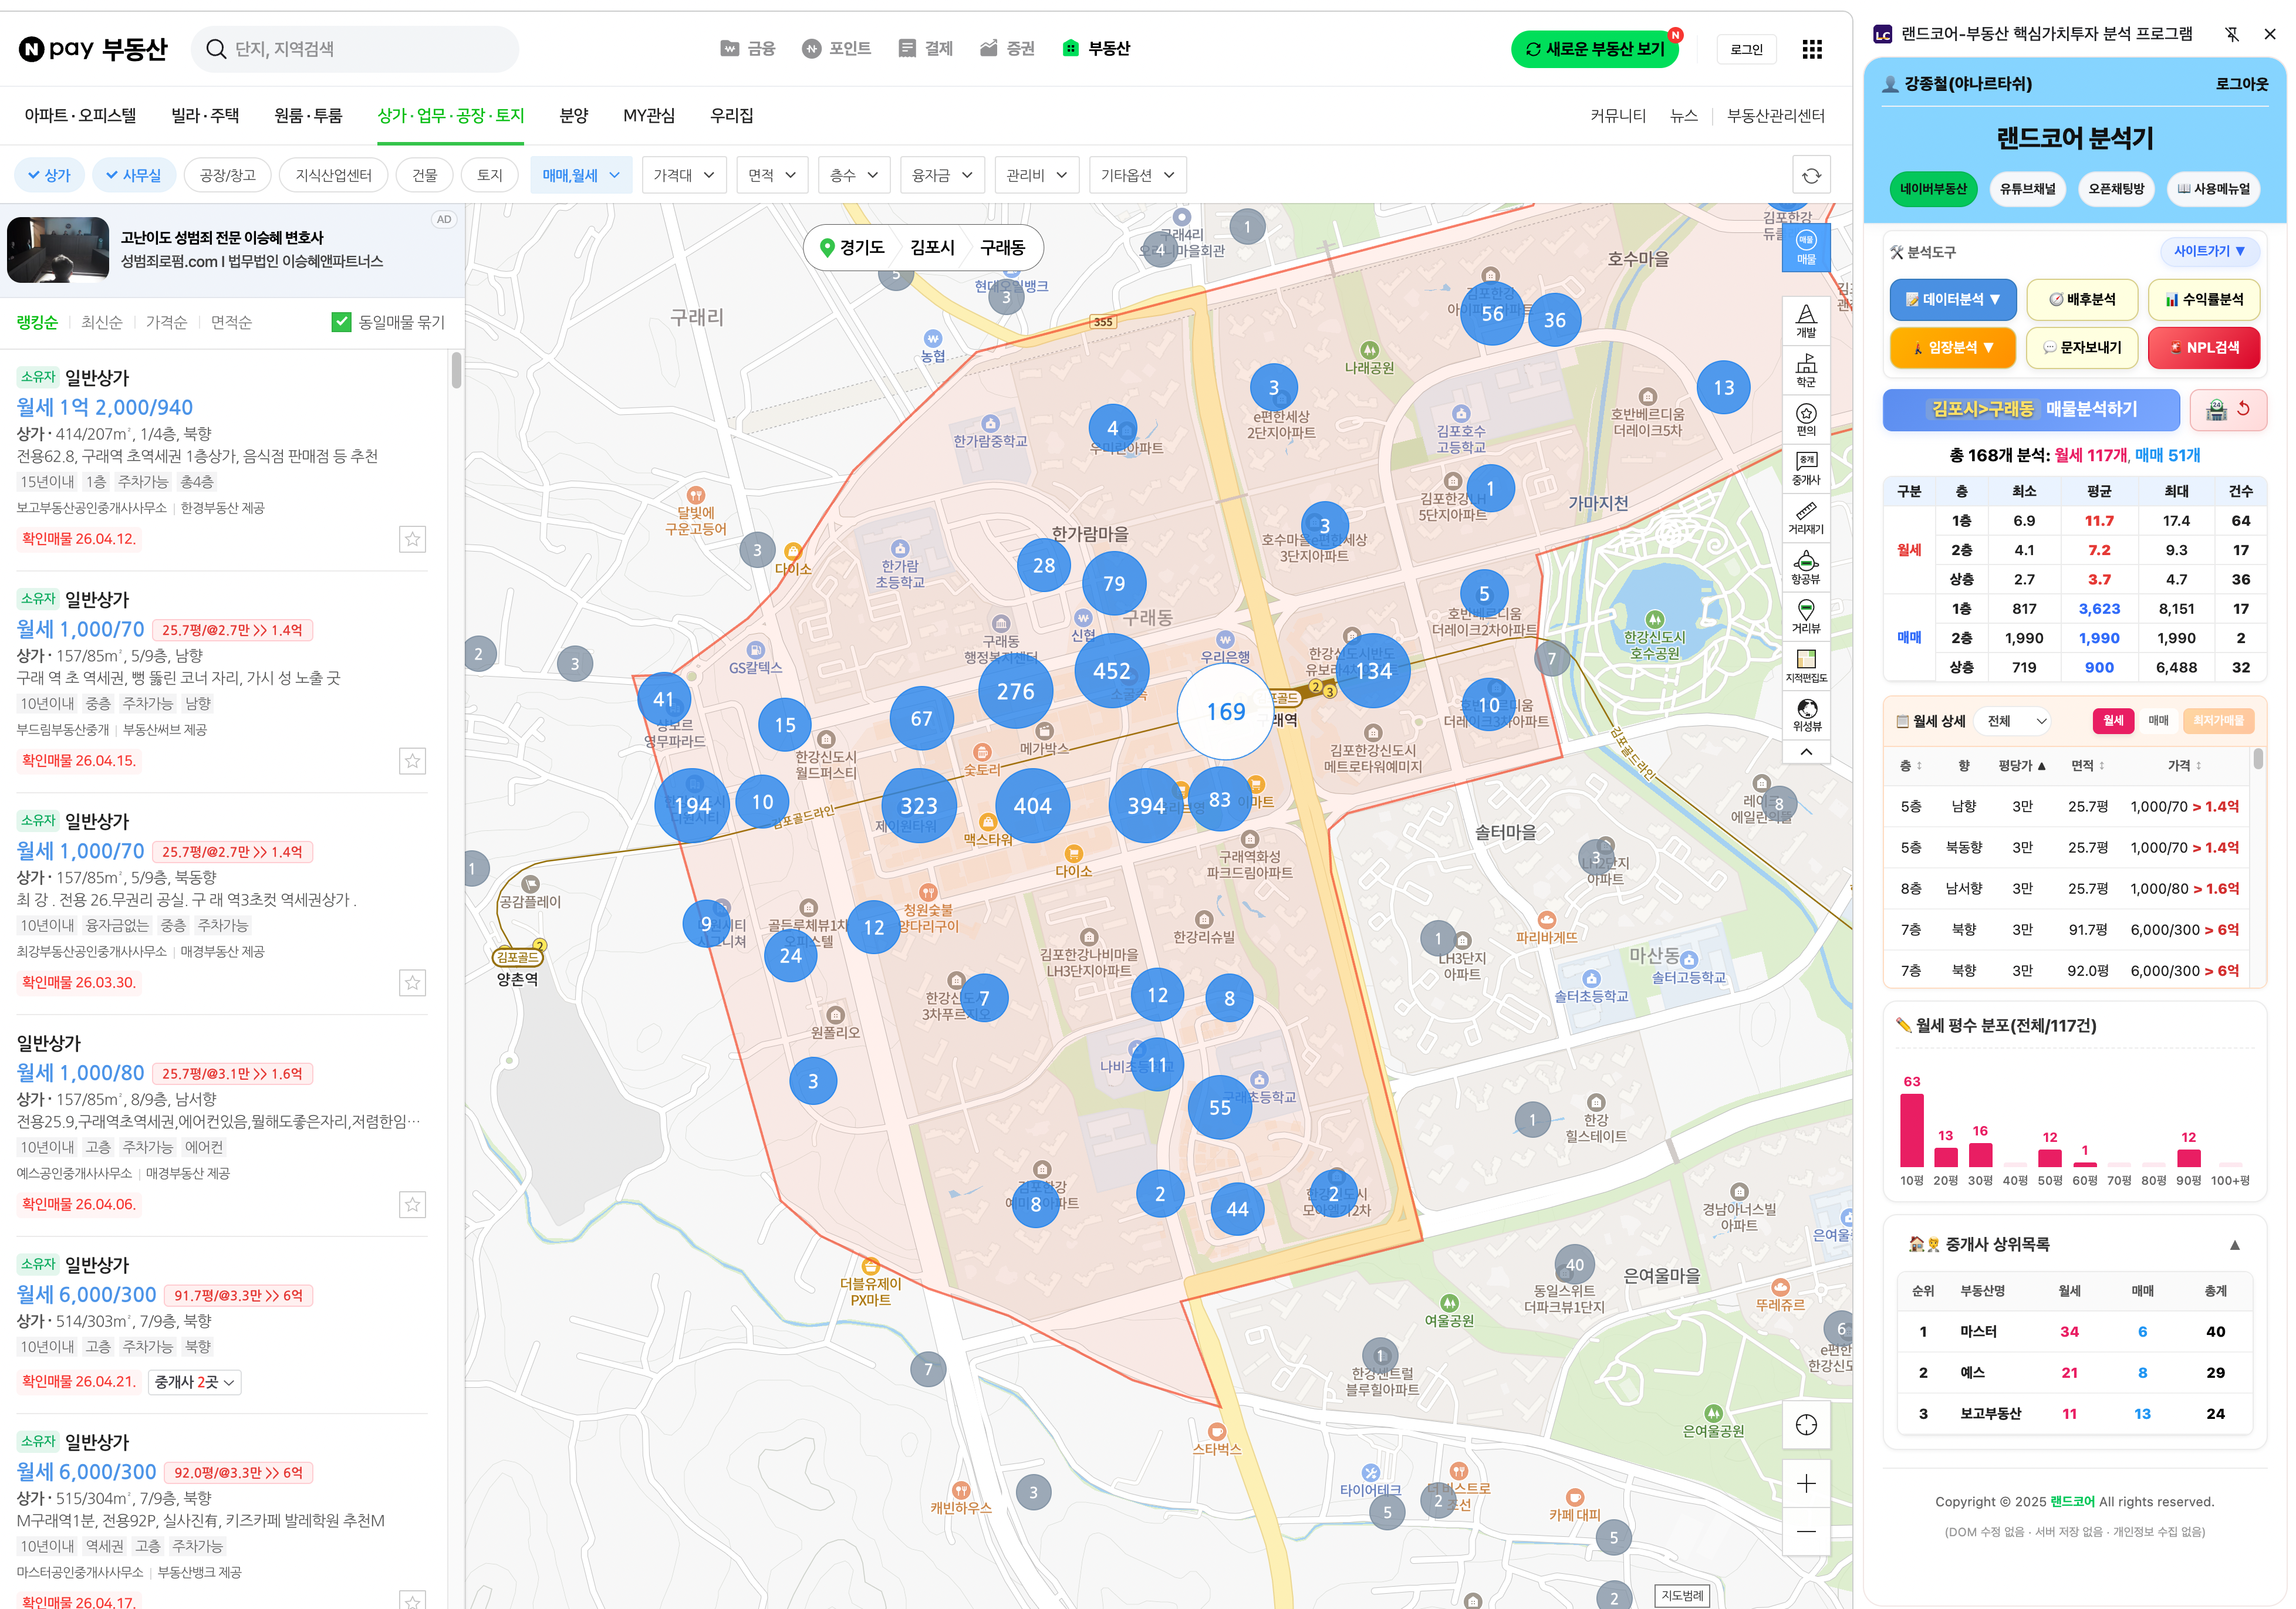
Task: Go to N pay 부동산 home logo
Action: (x=93, y=49)
